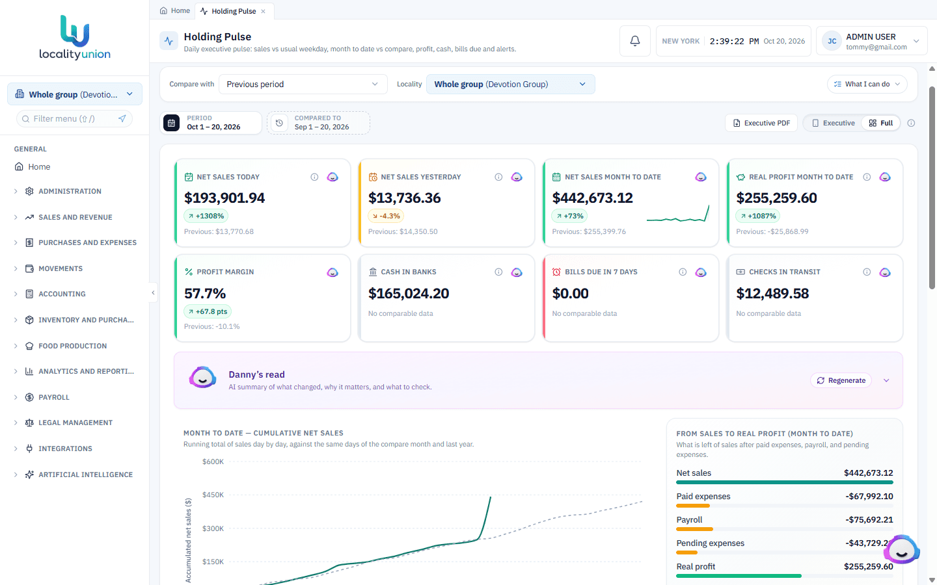Switch to Full view mode

click(880, 123)
